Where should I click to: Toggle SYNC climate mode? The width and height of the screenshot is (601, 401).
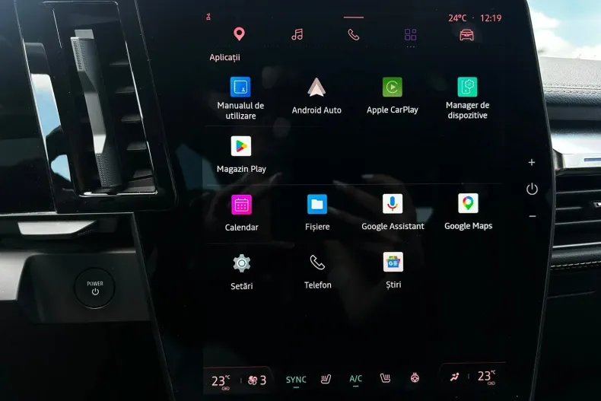[x=296, y=380]
